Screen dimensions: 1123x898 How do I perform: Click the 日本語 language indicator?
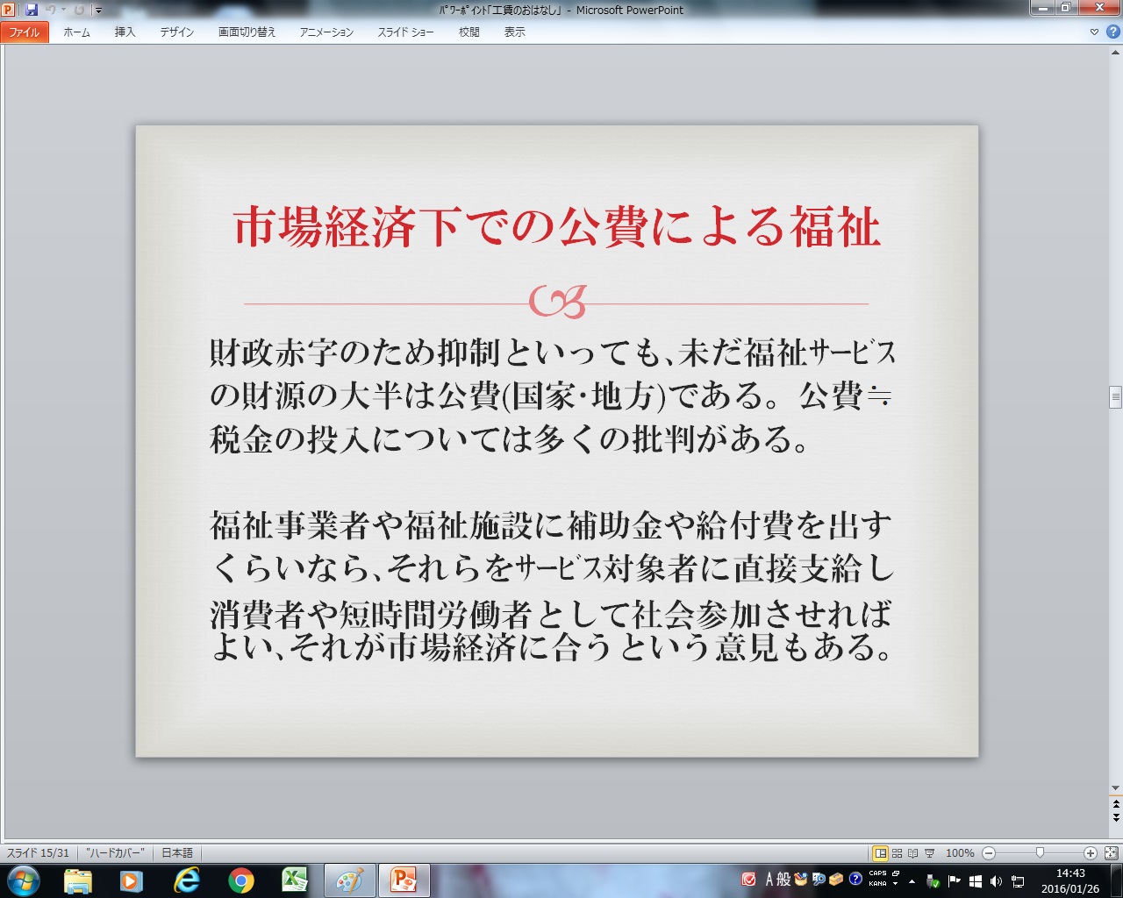pos(177,852)
